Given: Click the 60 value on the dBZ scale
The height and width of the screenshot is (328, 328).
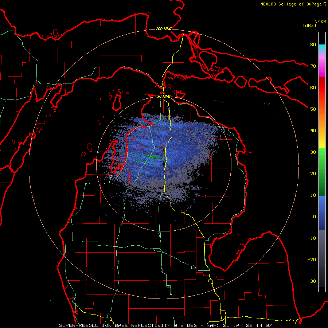Looking at the screenshot, I should (x=313, y=88).
